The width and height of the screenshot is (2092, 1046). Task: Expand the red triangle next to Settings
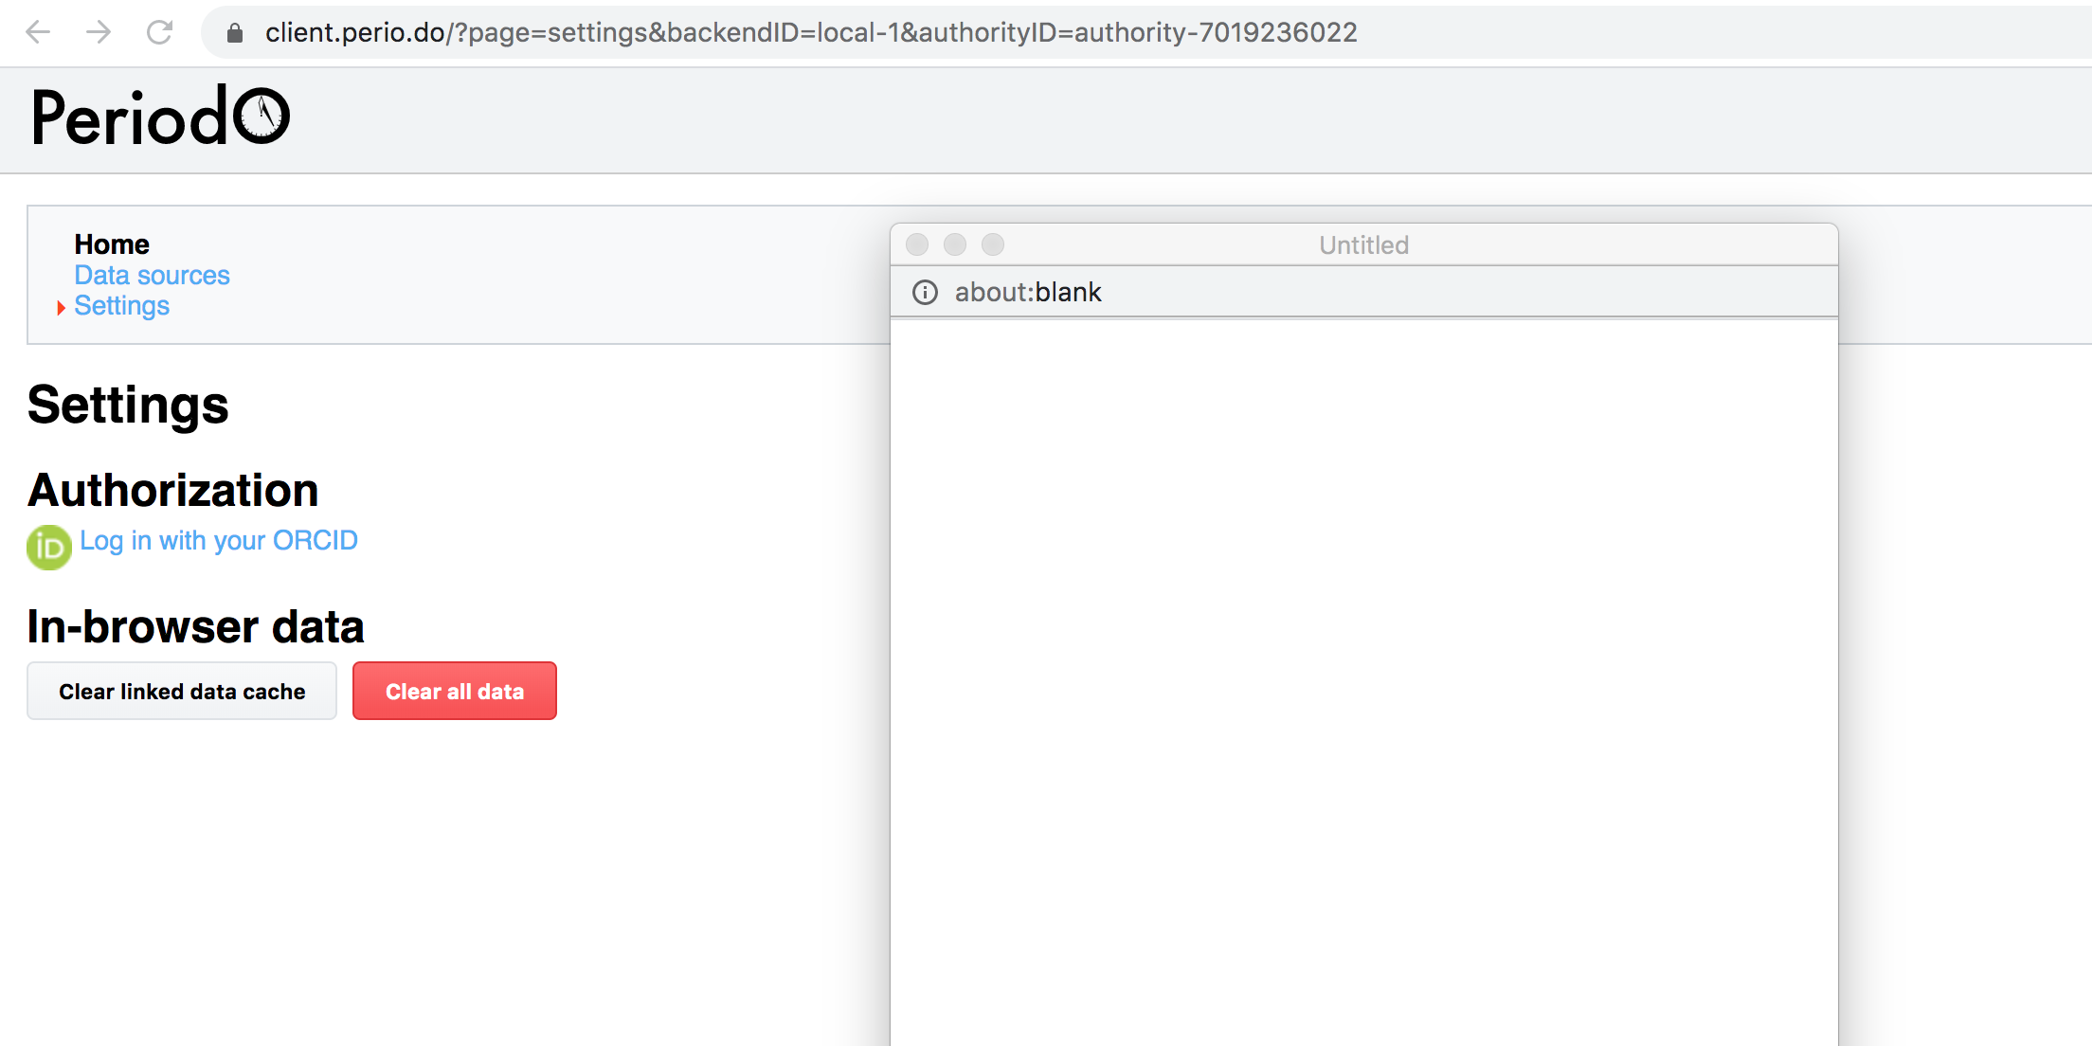pos(62,307)
